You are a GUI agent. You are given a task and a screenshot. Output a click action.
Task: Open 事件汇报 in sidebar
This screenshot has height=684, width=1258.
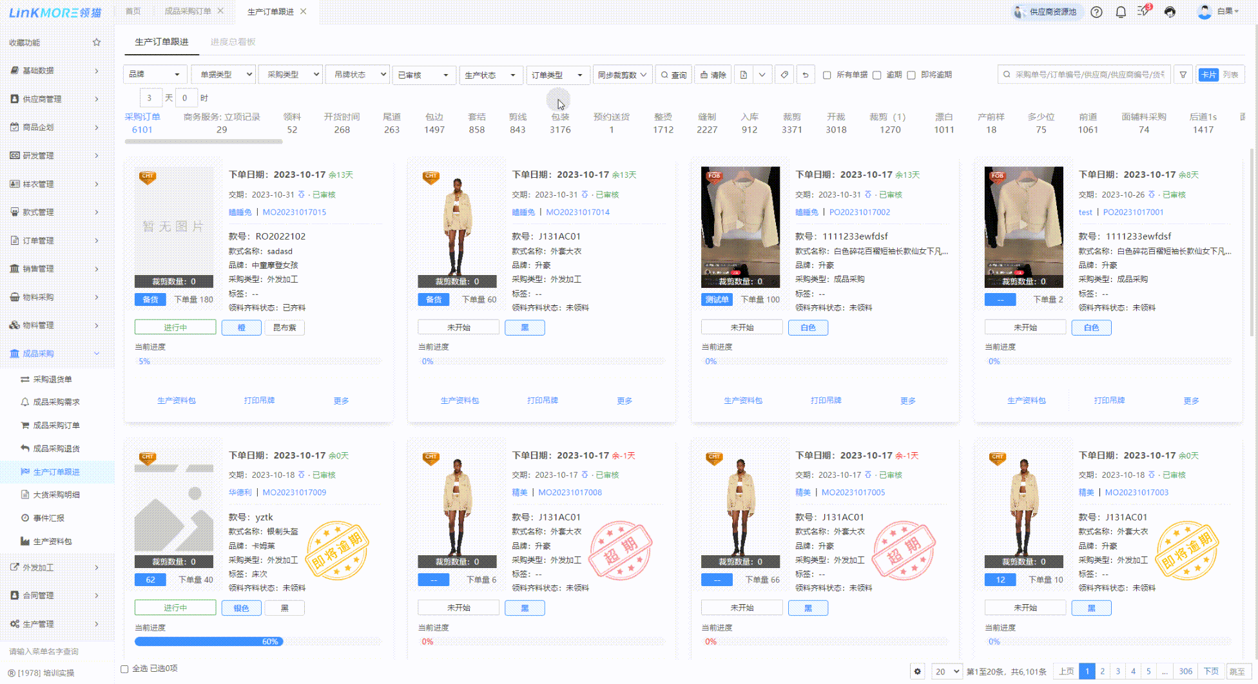coord(48,518)
